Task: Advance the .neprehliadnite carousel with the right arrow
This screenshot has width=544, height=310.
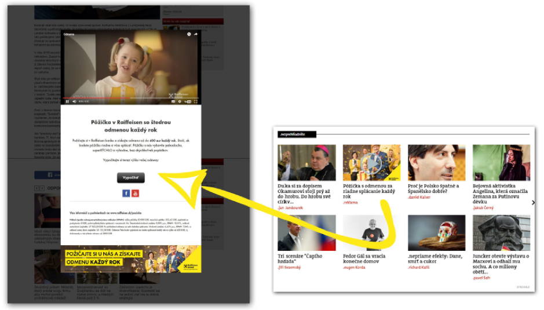Action: (533, 202)
